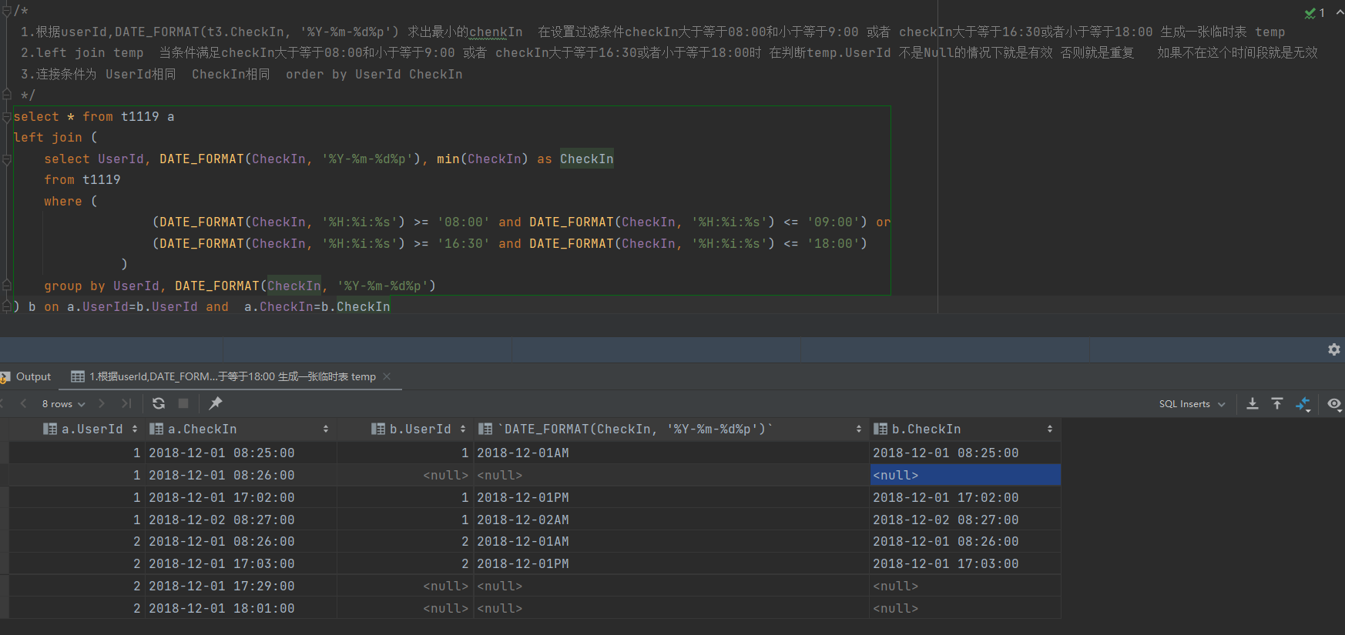The width and height of the screenshot is (1345, 635).
Task: Click compare data icon
Action: 1303,403
